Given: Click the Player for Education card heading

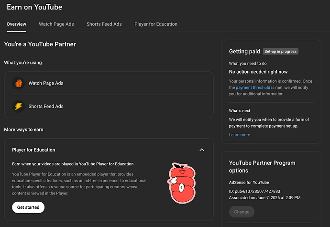Looking at the screenshot, I should pos(33,150).
